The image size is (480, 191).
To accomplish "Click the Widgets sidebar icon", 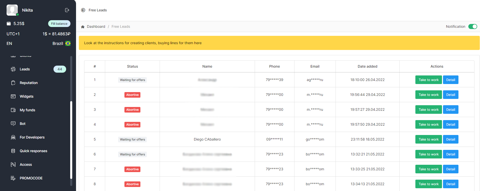I will 13,96.
